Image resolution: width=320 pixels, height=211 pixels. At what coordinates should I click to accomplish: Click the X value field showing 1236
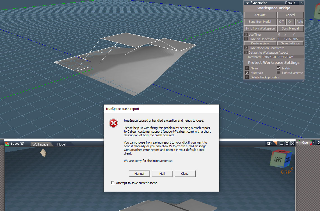[287, 39]
